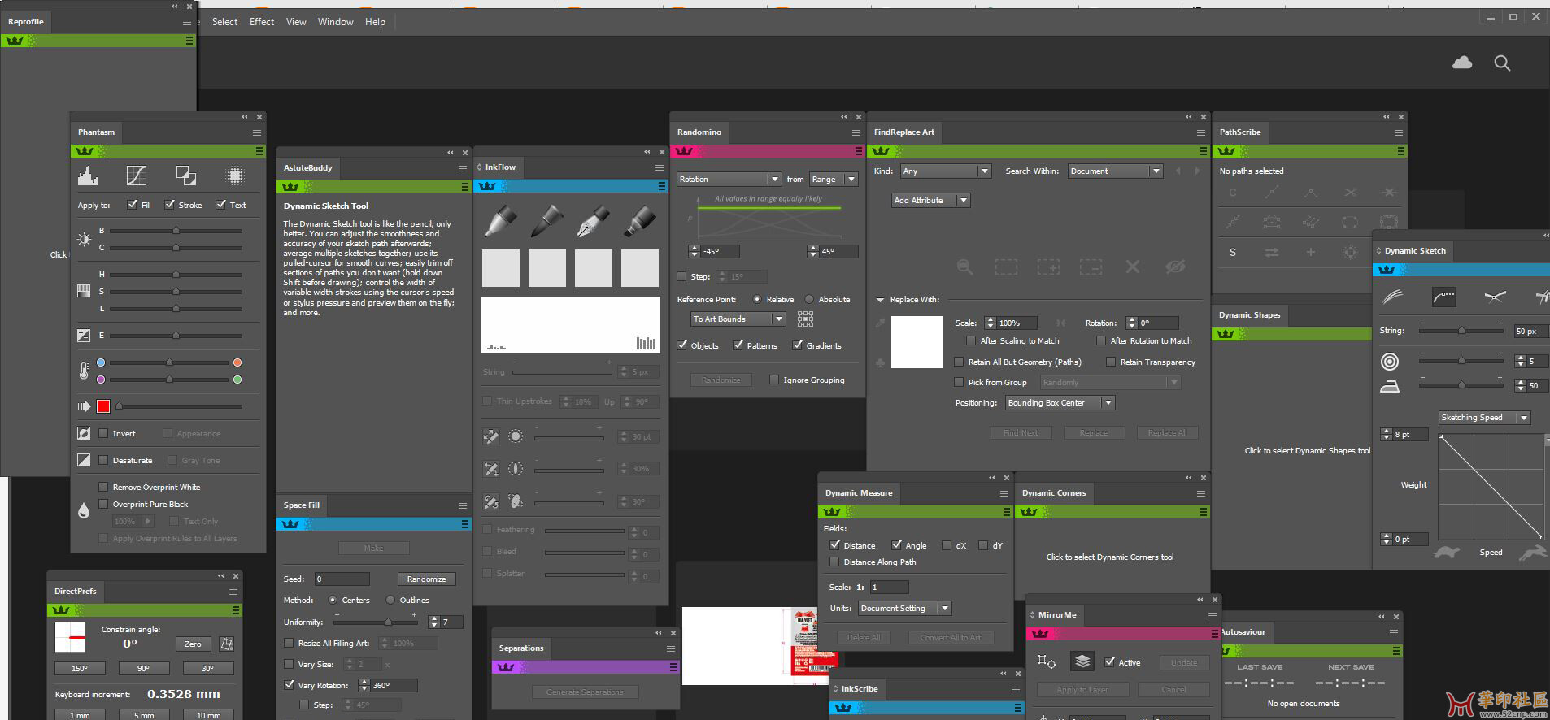Click the target accuracy icon in Dynamic Sketch
The width and height of the screenshot is (1550, 720).
coord(1390,361)
